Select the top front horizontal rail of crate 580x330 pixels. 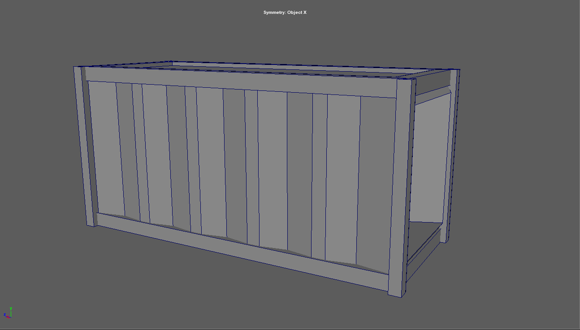[x=241, y=82]
